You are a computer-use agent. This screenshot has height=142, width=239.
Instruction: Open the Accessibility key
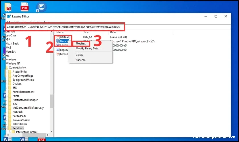(x=20, y=72)
